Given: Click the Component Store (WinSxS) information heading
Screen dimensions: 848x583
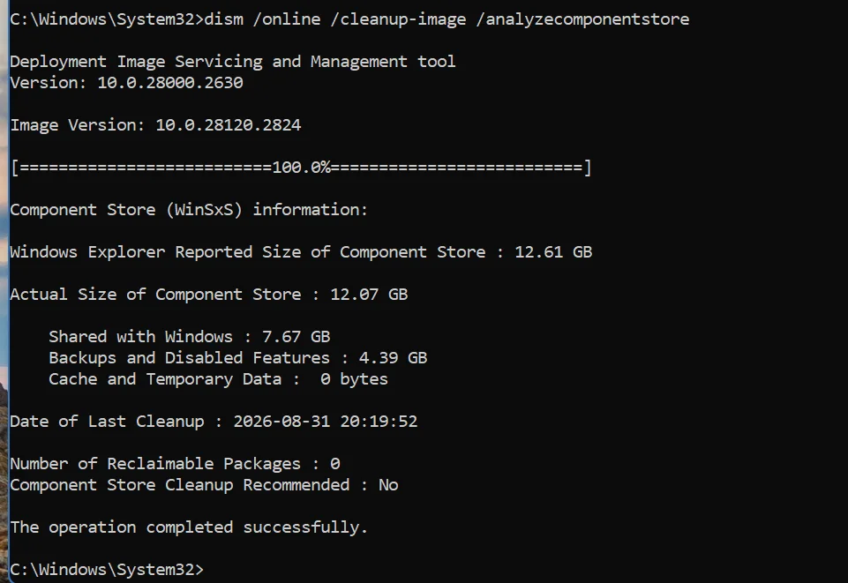Looking at the screenshot, I should click(189, 210).
